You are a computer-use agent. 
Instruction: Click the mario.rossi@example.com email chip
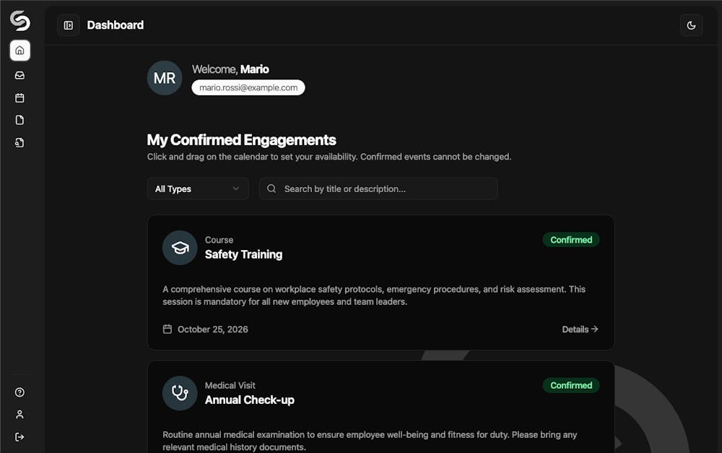[x=248, y=87]
